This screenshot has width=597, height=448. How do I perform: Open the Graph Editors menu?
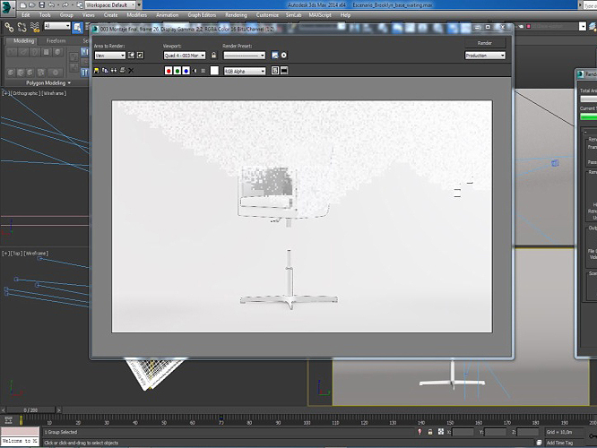pyautogui.click(x=202, y=15)
